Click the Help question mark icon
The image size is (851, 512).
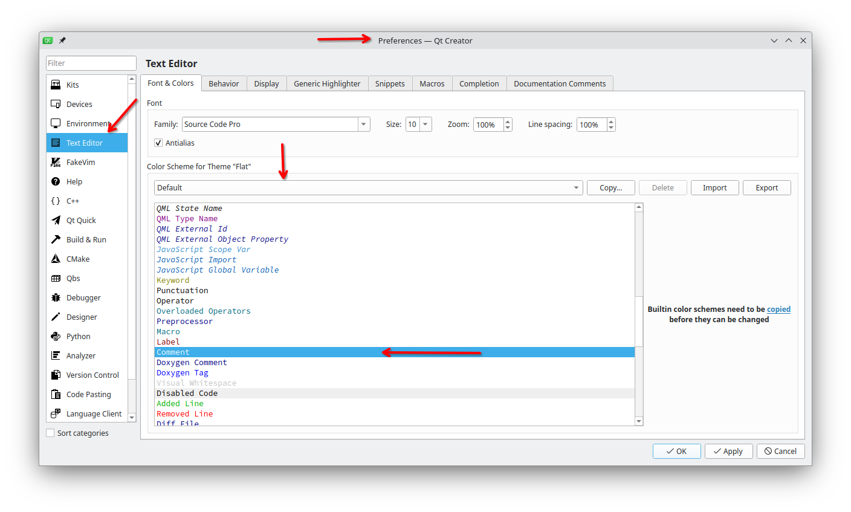click(x=56, y=181)
